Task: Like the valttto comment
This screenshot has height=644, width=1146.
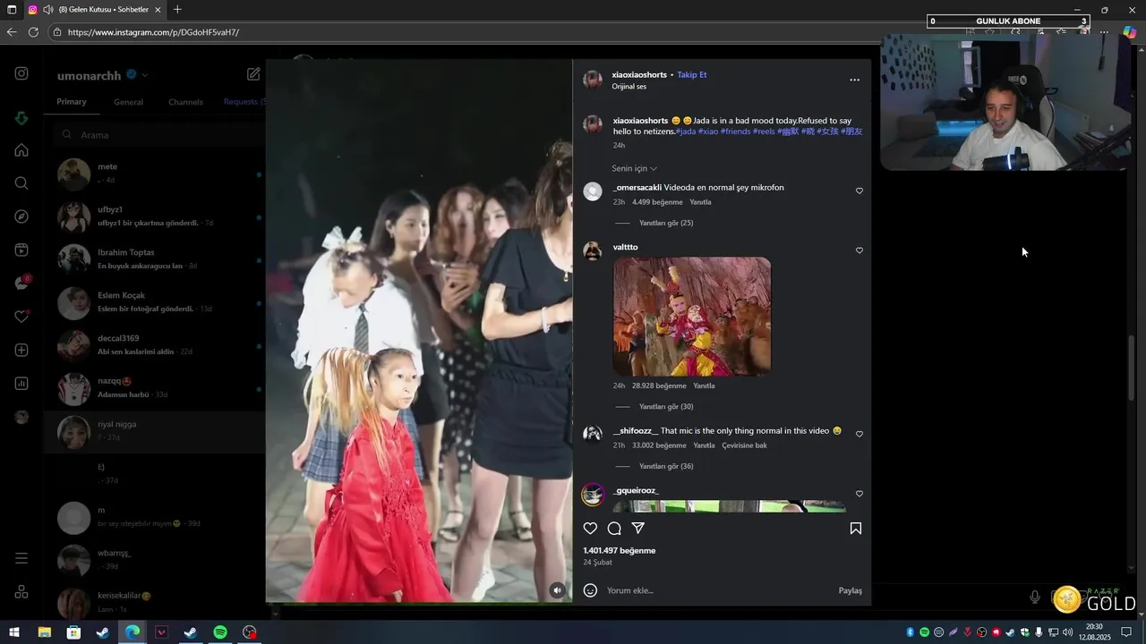Action: [x=859, y=250]
